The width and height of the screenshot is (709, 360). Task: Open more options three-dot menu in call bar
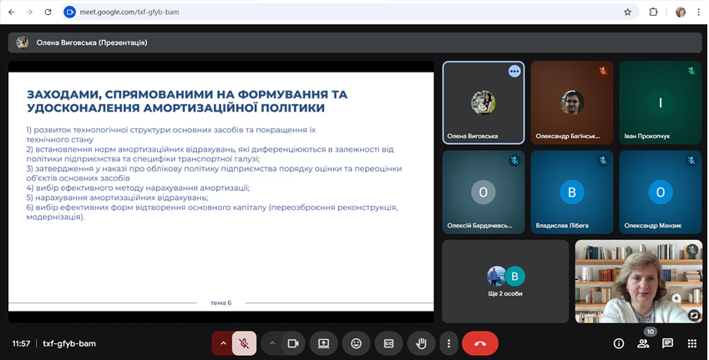[448, 342]
